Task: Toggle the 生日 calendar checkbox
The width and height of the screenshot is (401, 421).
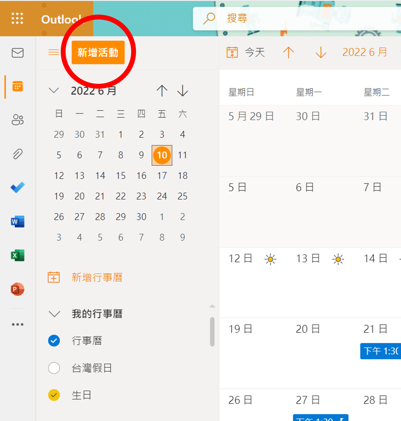Action: (54, 395)
